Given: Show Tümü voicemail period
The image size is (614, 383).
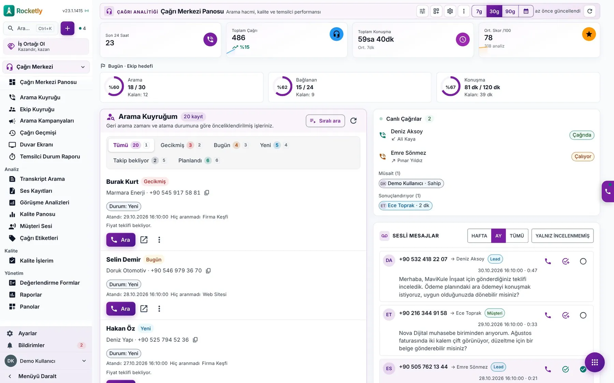Looking at the screenshot, I should point(517,236).
